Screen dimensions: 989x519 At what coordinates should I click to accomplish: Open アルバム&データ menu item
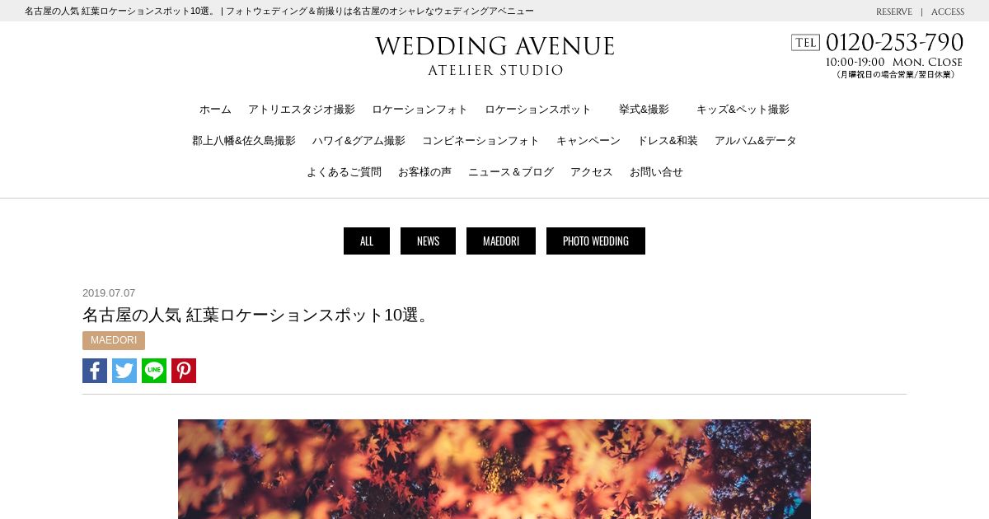tap(756, 141)
